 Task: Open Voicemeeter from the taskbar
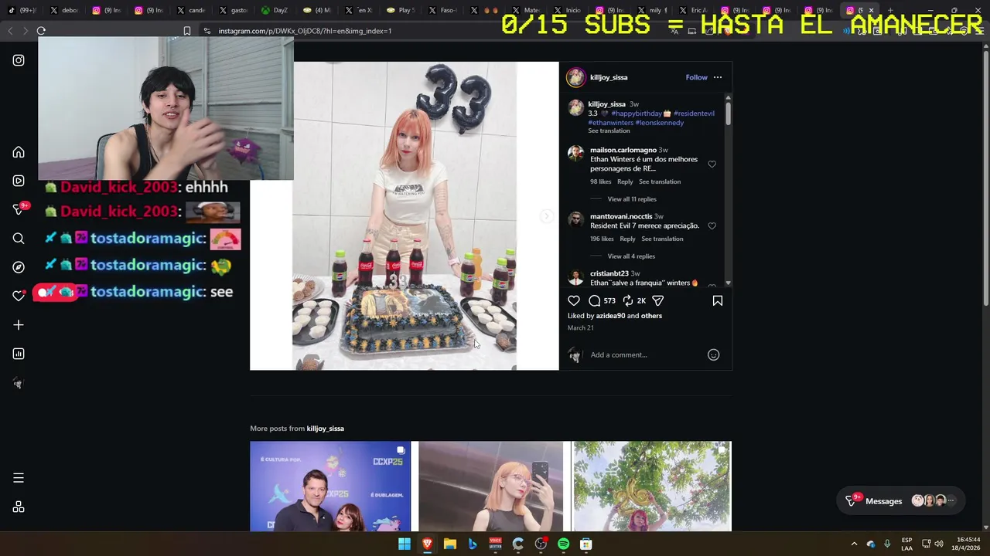[x=495, y=544]
